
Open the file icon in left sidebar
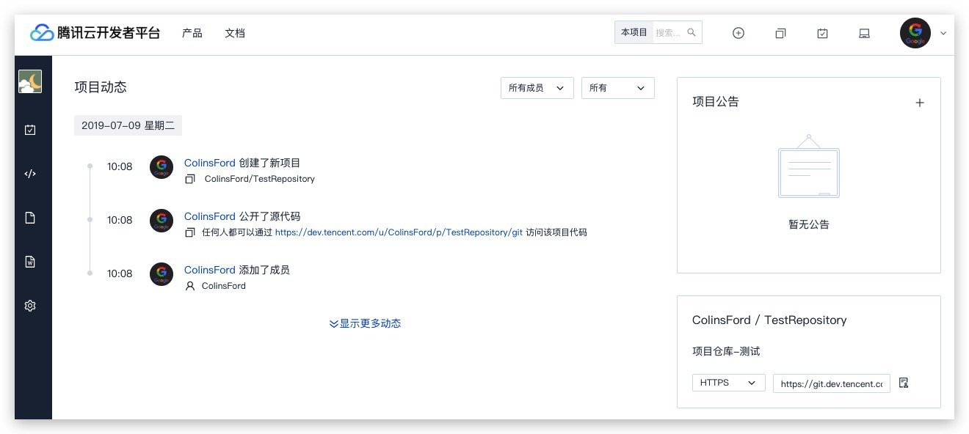click(x=30, y=218)
